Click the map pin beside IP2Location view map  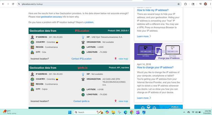click(x=115, y=59)
